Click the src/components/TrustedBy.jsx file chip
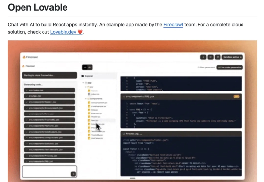The width and height of the screenshot is (264, 182). [x=50, y=120]
